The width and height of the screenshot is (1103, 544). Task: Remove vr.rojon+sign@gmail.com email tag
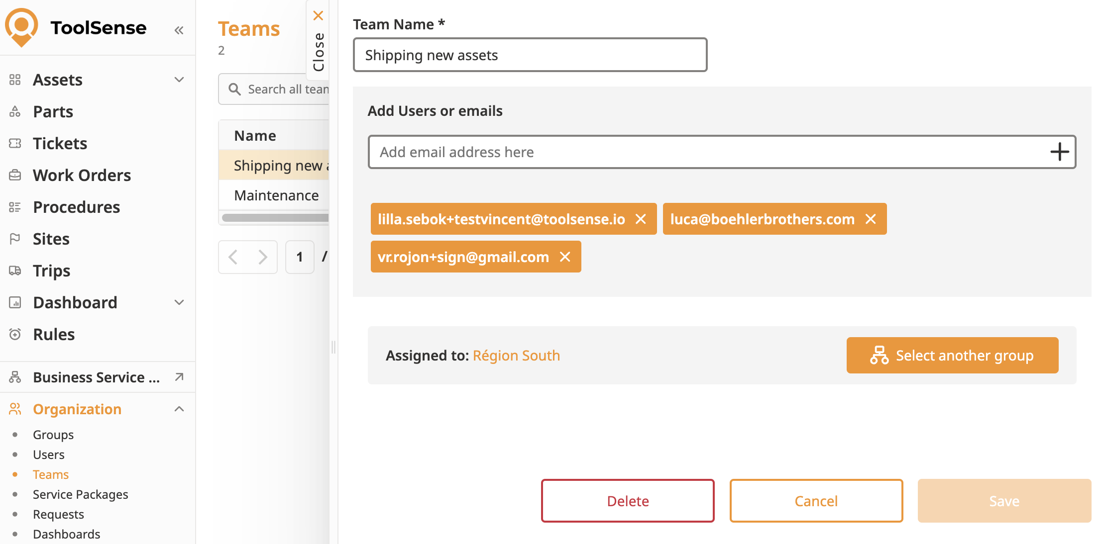[565, 257]
